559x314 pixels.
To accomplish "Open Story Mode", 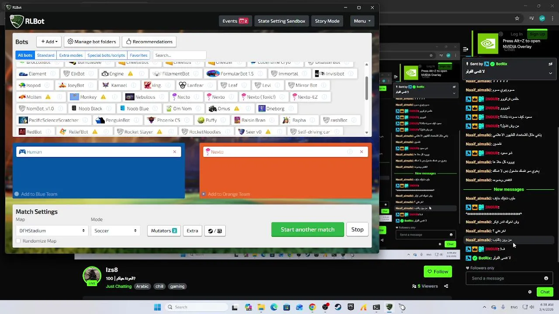I will tap(327, 21).
